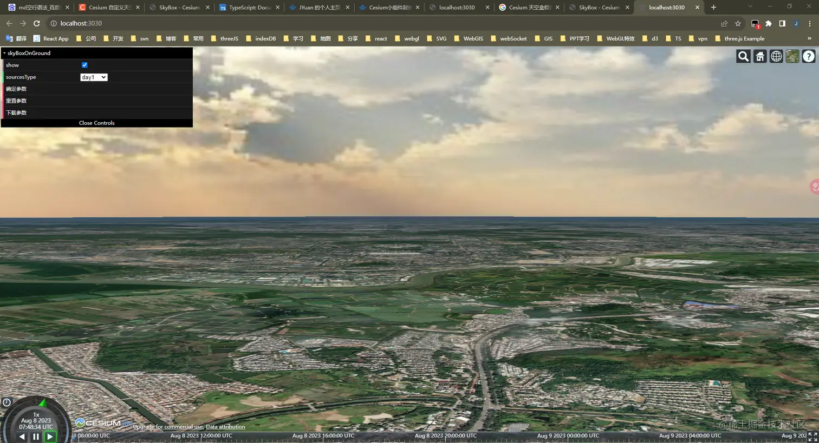Open the sourcesType day1 dropdown

pos(94,77)
